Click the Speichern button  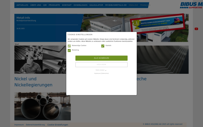click(x=101, y=65)
